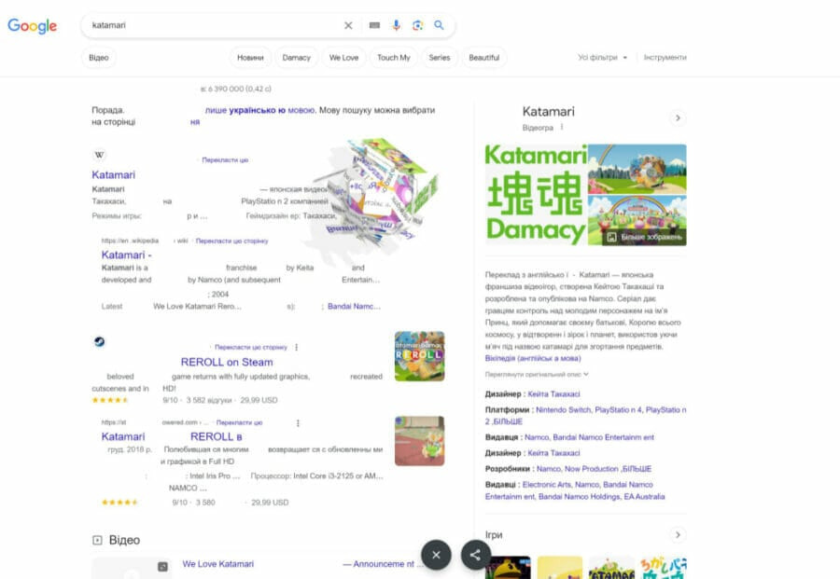
Task: Click the Wikipedia favicon
Action: tap(99, 155)
